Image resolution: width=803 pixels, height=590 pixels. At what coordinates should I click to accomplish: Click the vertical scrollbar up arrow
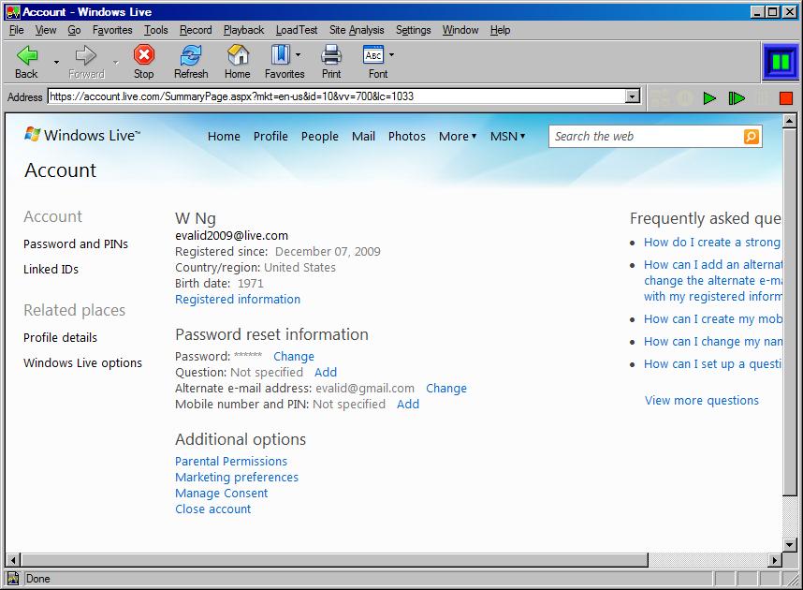pyautogui.click(x=789, y=121)
